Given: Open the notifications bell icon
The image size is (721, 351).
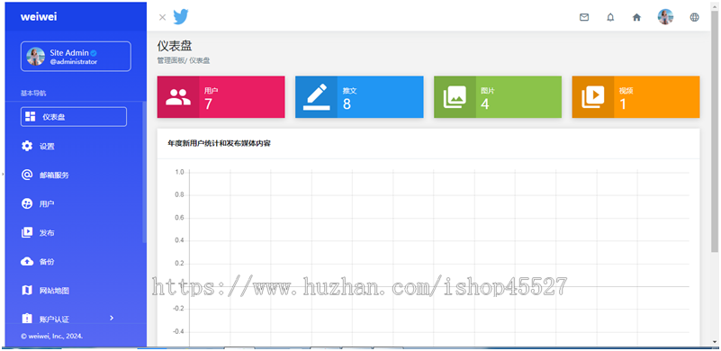Looking at the screenshot, I should click(610, 17).
